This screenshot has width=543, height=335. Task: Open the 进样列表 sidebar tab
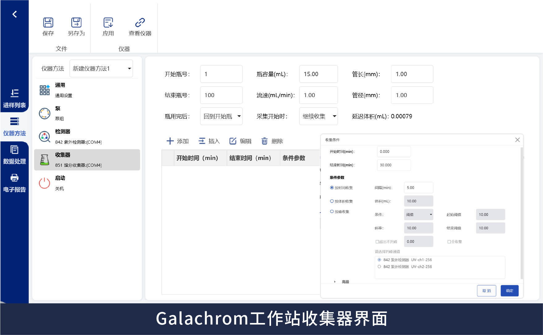(15, 98)
